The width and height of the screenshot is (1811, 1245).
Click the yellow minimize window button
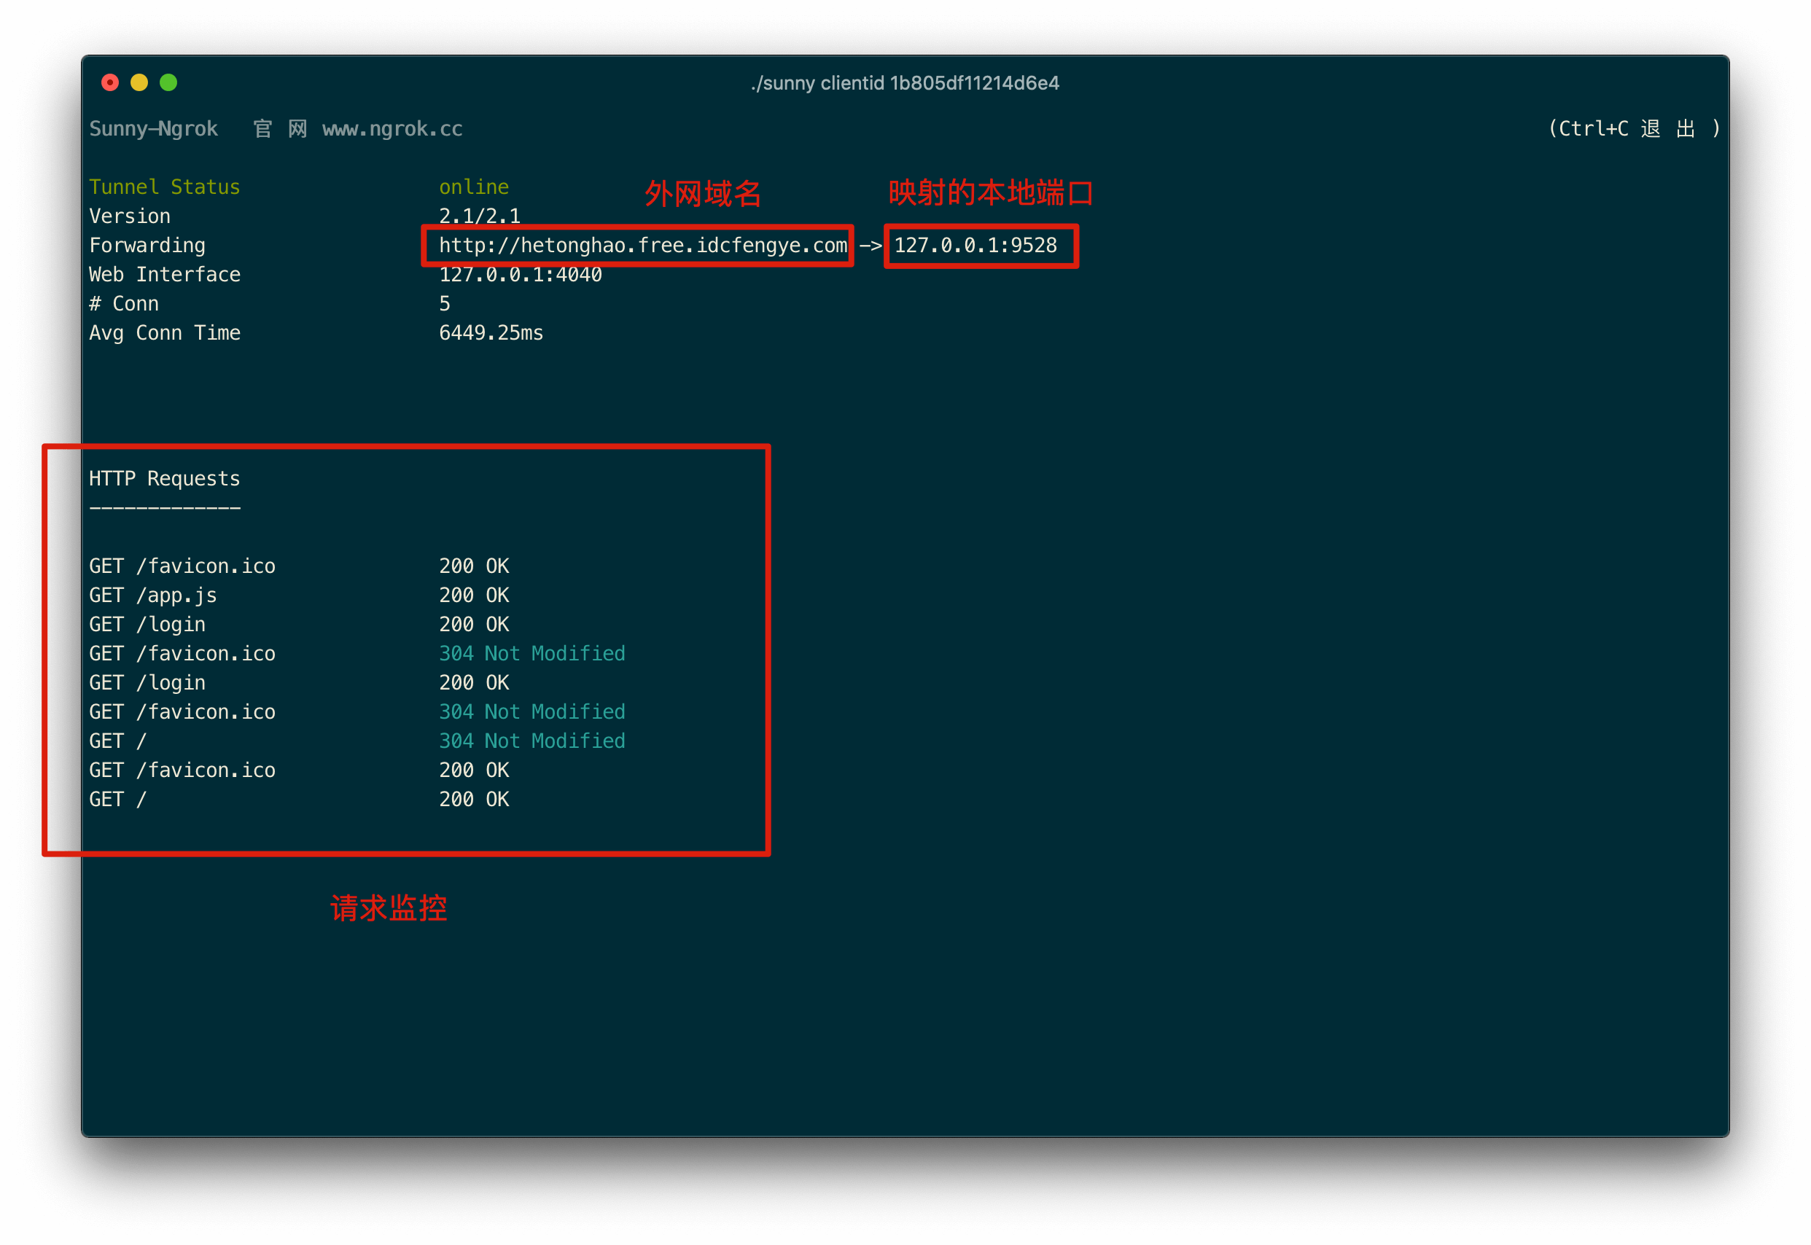click(x=139, y=82)
